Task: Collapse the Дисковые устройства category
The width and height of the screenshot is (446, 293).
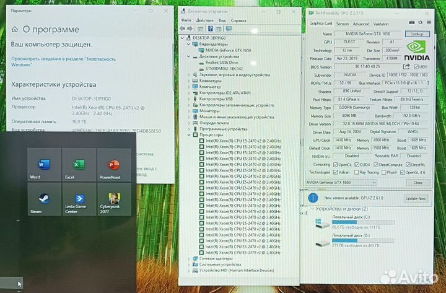Action: tap(188, 56)
